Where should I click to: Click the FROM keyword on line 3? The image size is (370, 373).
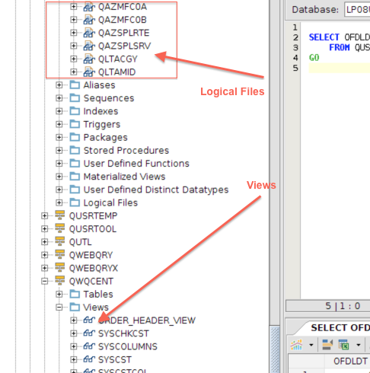[340, 47]
